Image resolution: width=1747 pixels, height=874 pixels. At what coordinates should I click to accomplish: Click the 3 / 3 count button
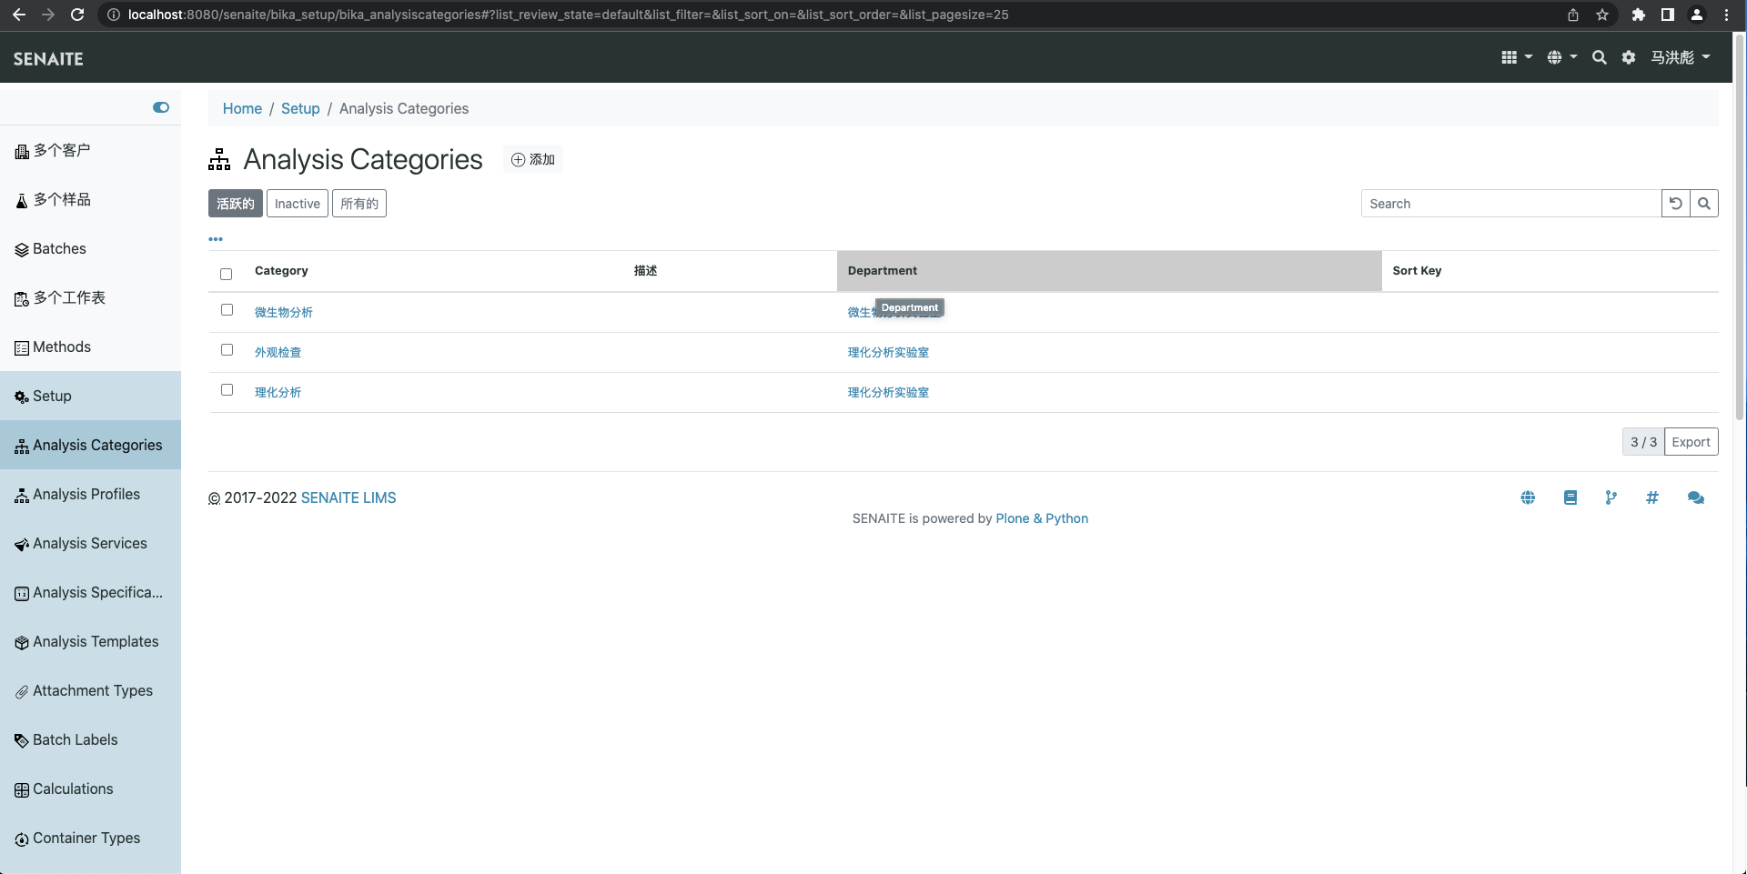[x=1643, y=442]
